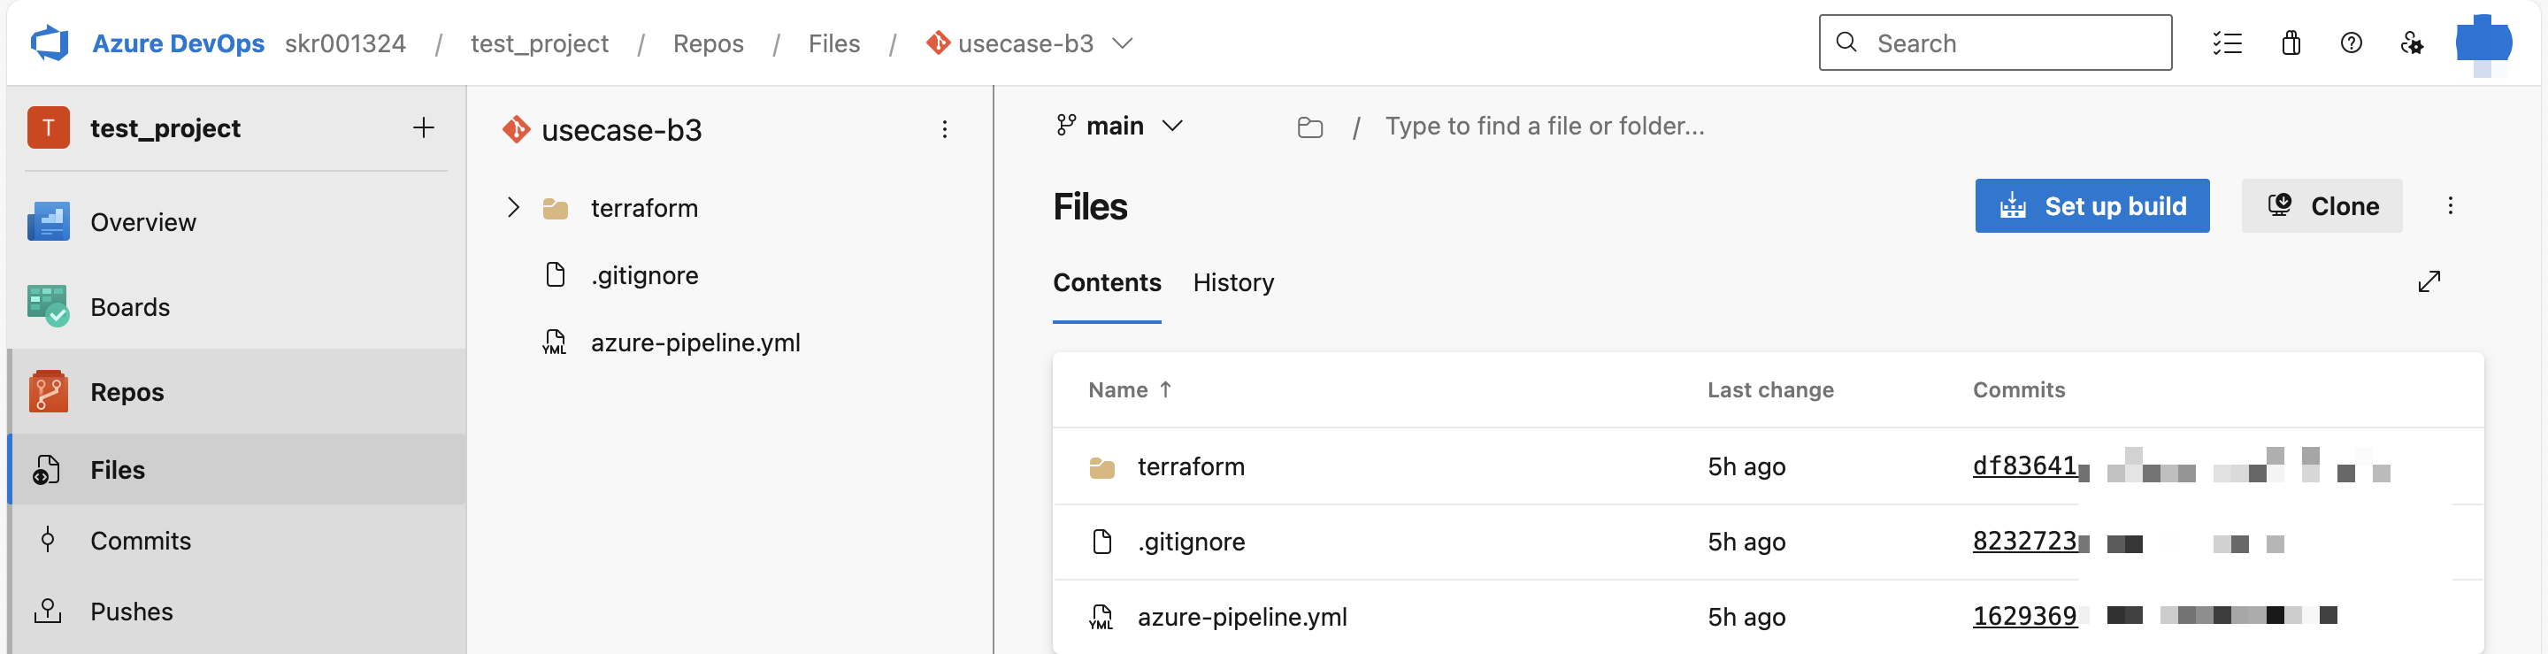The width and height of the screenshot is (2548, 654).
Task: Switch to the History tab
Action: [1232, 283]
